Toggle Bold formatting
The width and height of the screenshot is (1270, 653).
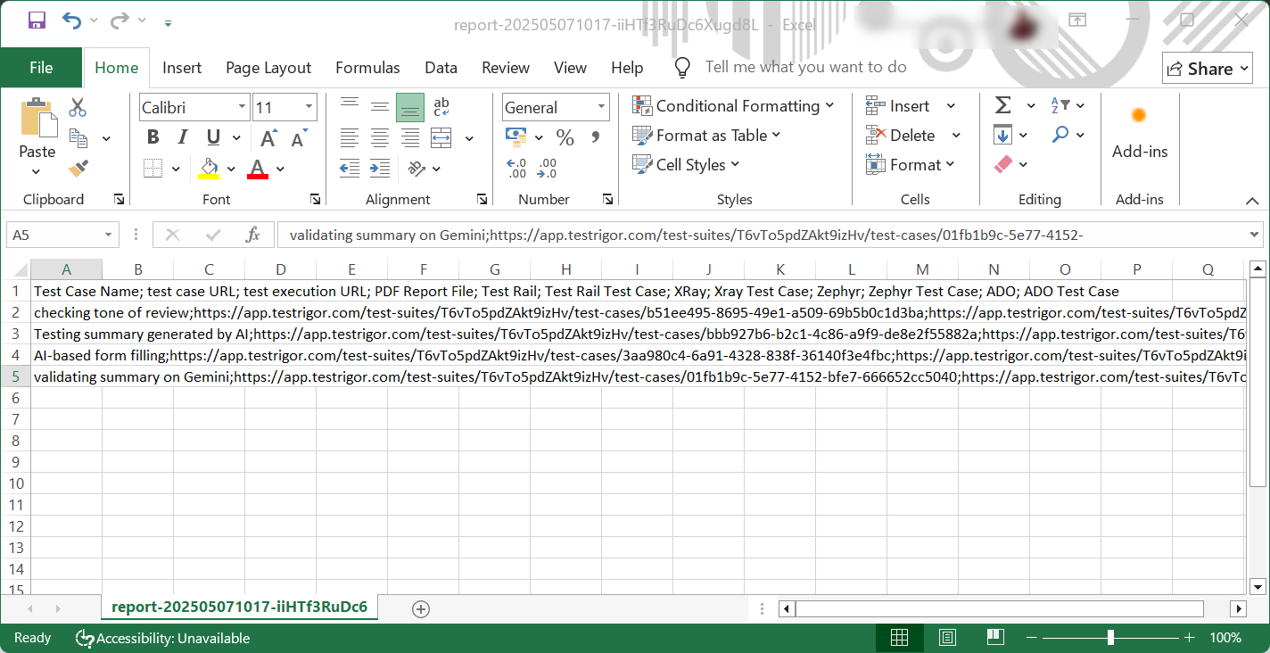(x=153, y=137)
